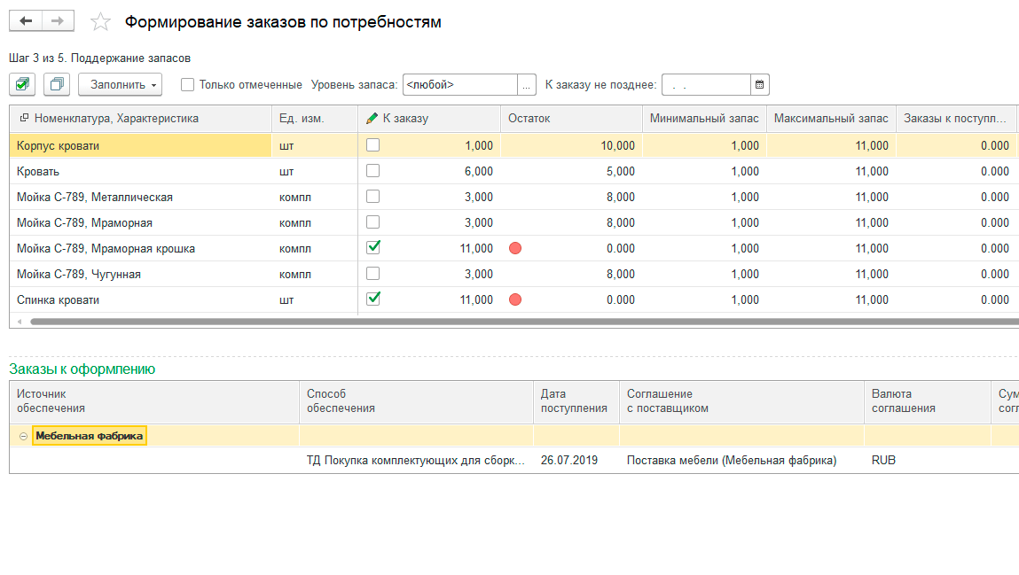Click ТД Покупка комплектующих supply method cell
Image resolution: width=1019 pixels, height=575 pixels.
pyautogui.click(x=415, y=460)
